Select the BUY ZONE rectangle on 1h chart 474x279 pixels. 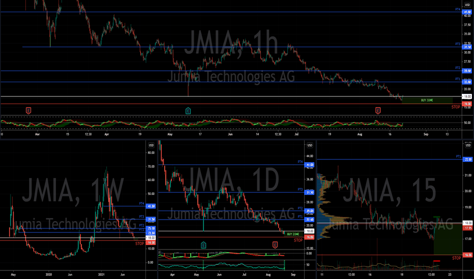[427, 100]
